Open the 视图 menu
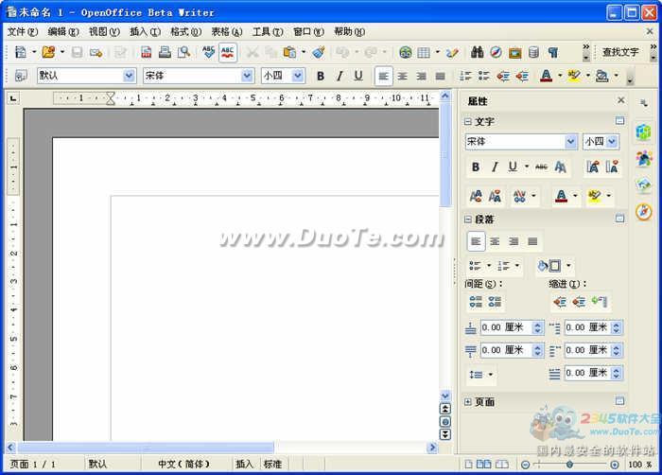The height and width of the screenshot is (475, 662). [x=104, y=31]
